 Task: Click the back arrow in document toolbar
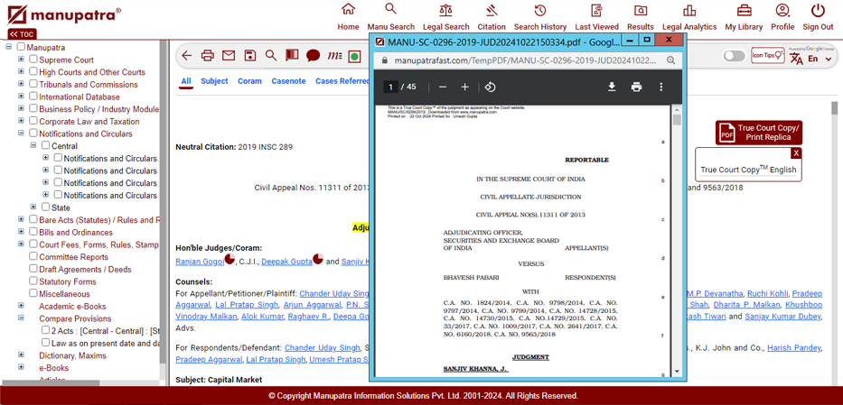tap(186, 56)
